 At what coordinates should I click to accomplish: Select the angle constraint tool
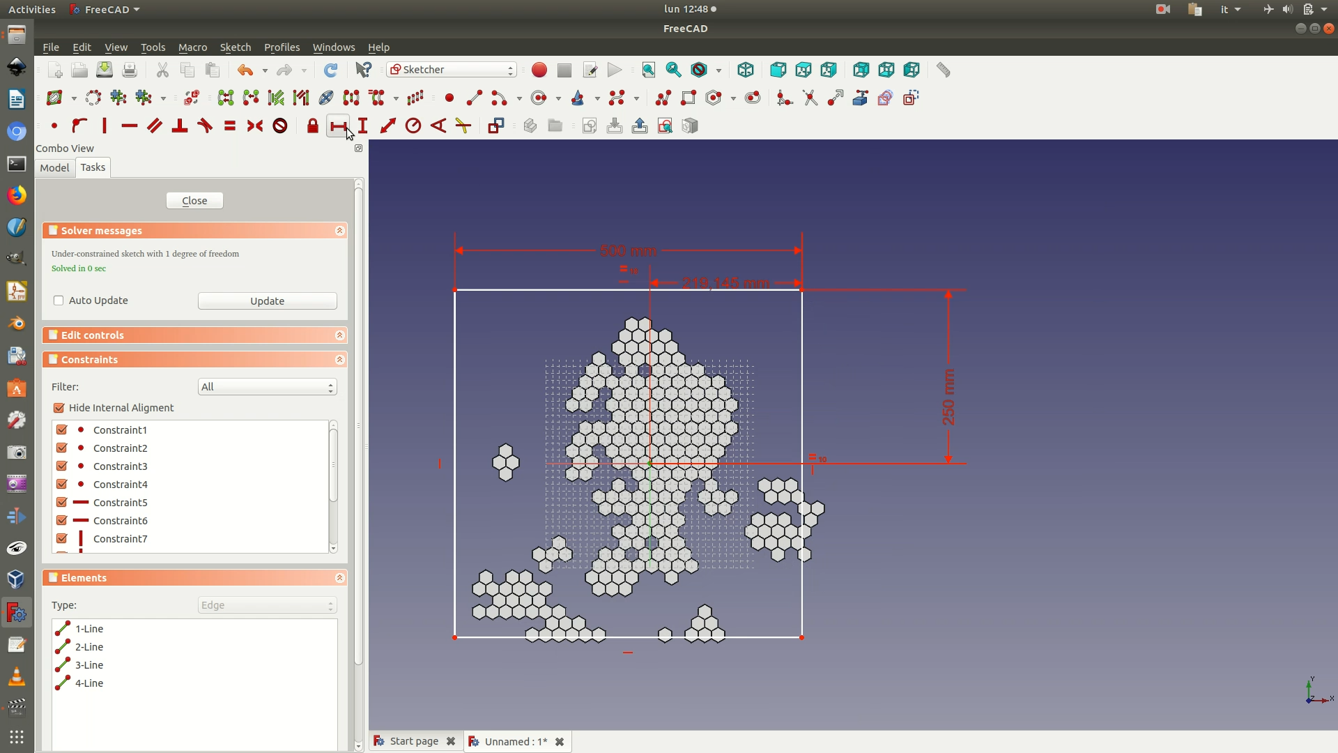(x=438, y=126)
